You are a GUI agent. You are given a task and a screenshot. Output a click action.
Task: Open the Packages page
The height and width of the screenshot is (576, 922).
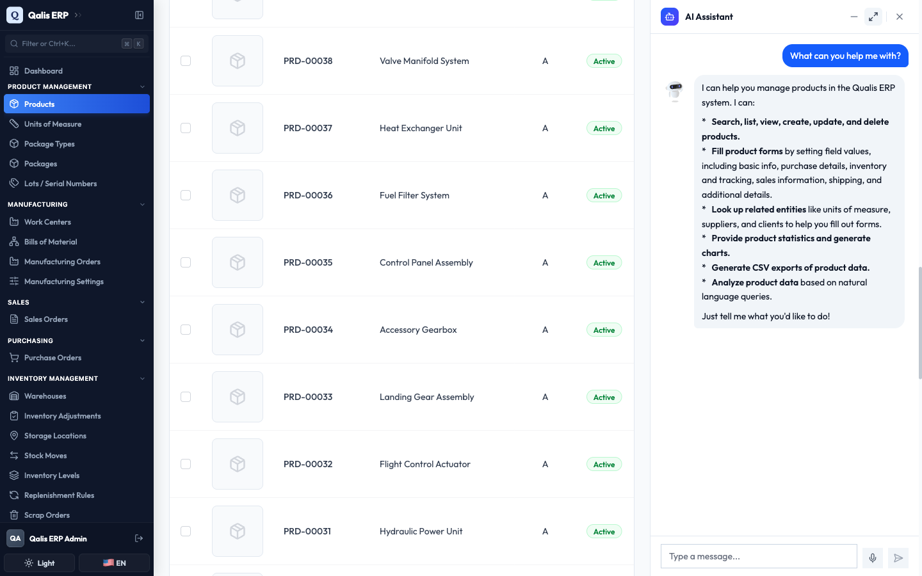(77, 164)
